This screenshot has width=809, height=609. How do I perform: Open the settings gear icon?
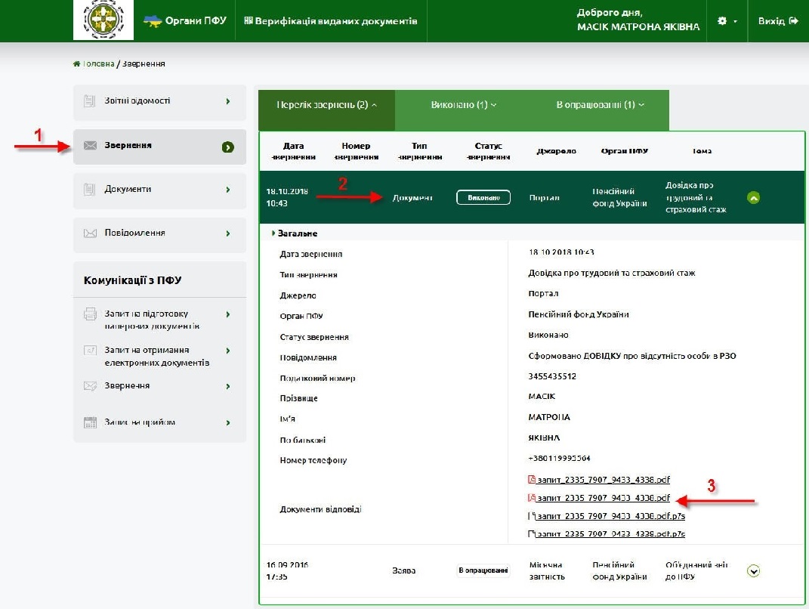pos(721,22)
